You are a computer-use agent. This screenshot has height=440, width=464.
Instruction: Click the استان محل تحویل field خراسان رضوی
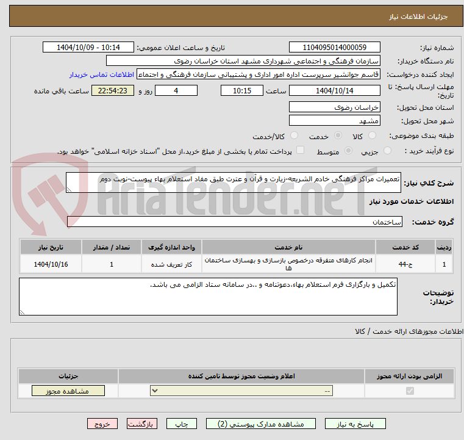tap(334, 107)
